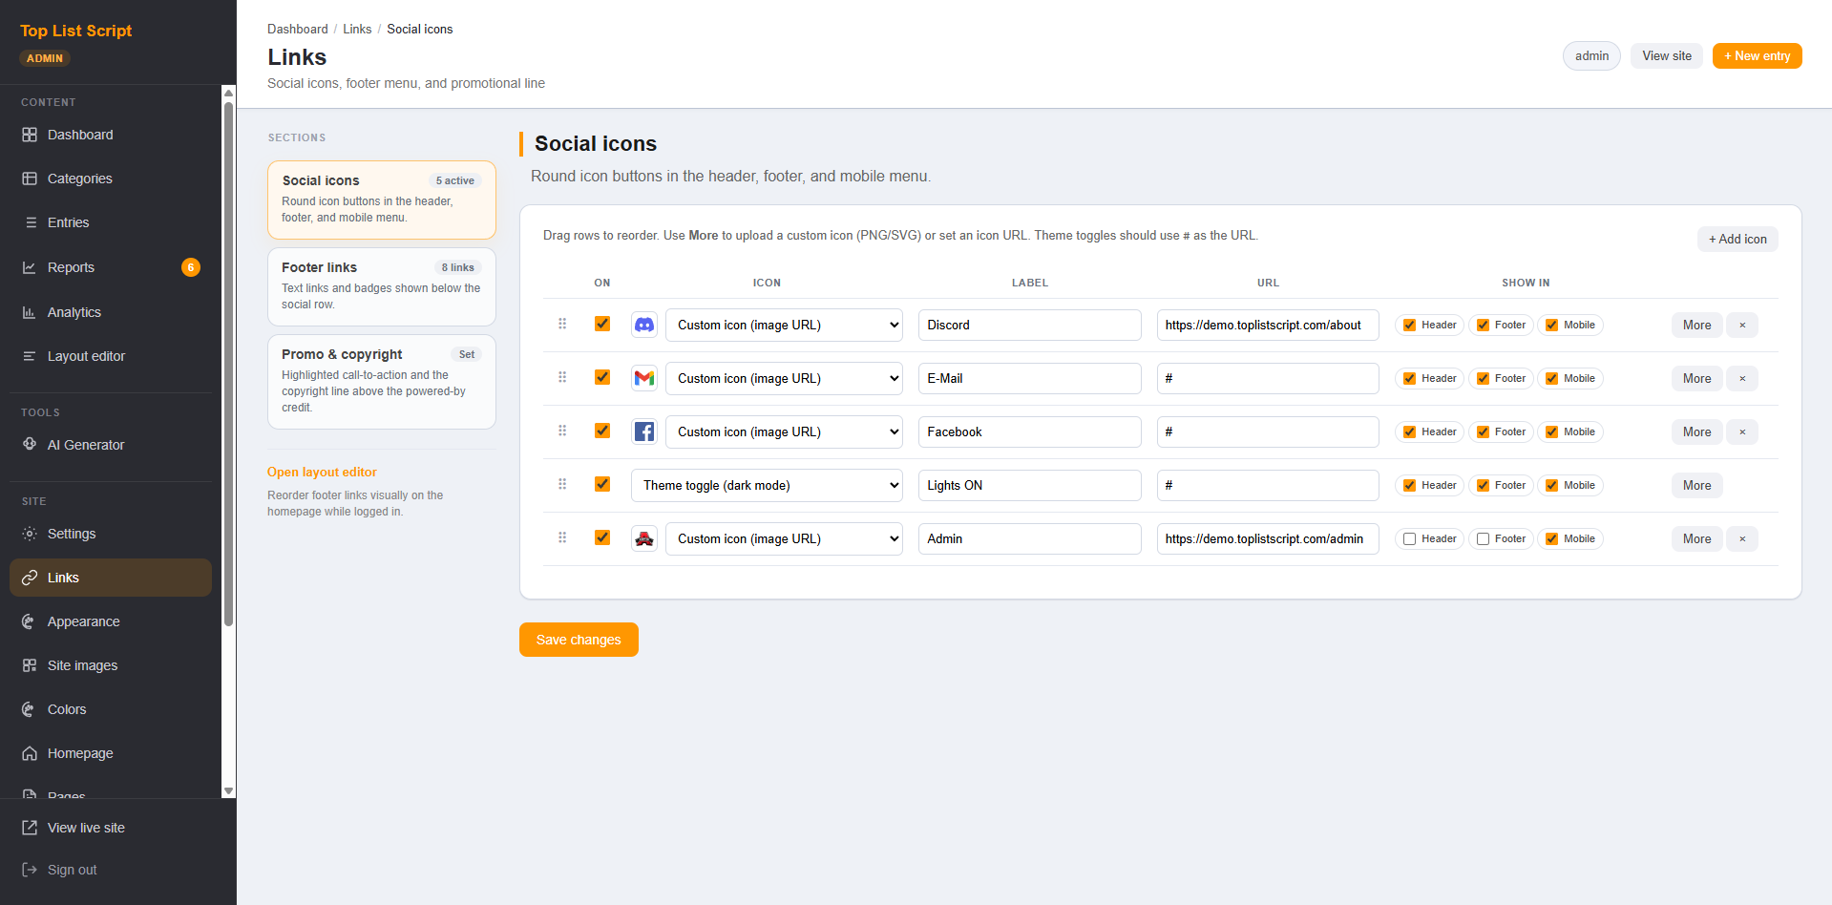
Task: Open the Dashboard sidebar icon
Action: pyautogui.click(x=30, y=135)
